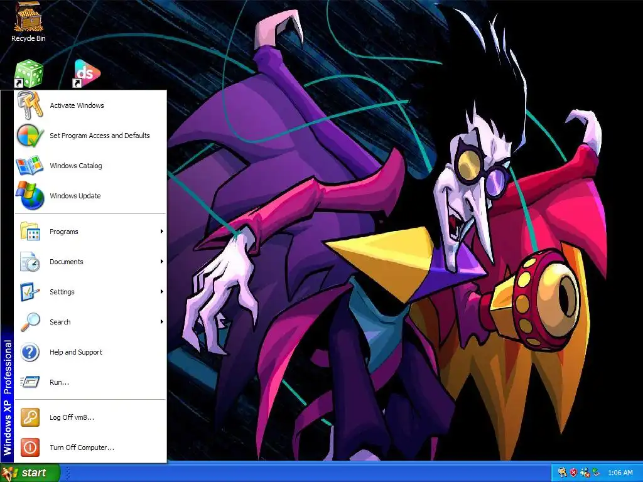Choose Log Off vm8... in Start menu
The image size is (643, 482).
tap(90, 417)
